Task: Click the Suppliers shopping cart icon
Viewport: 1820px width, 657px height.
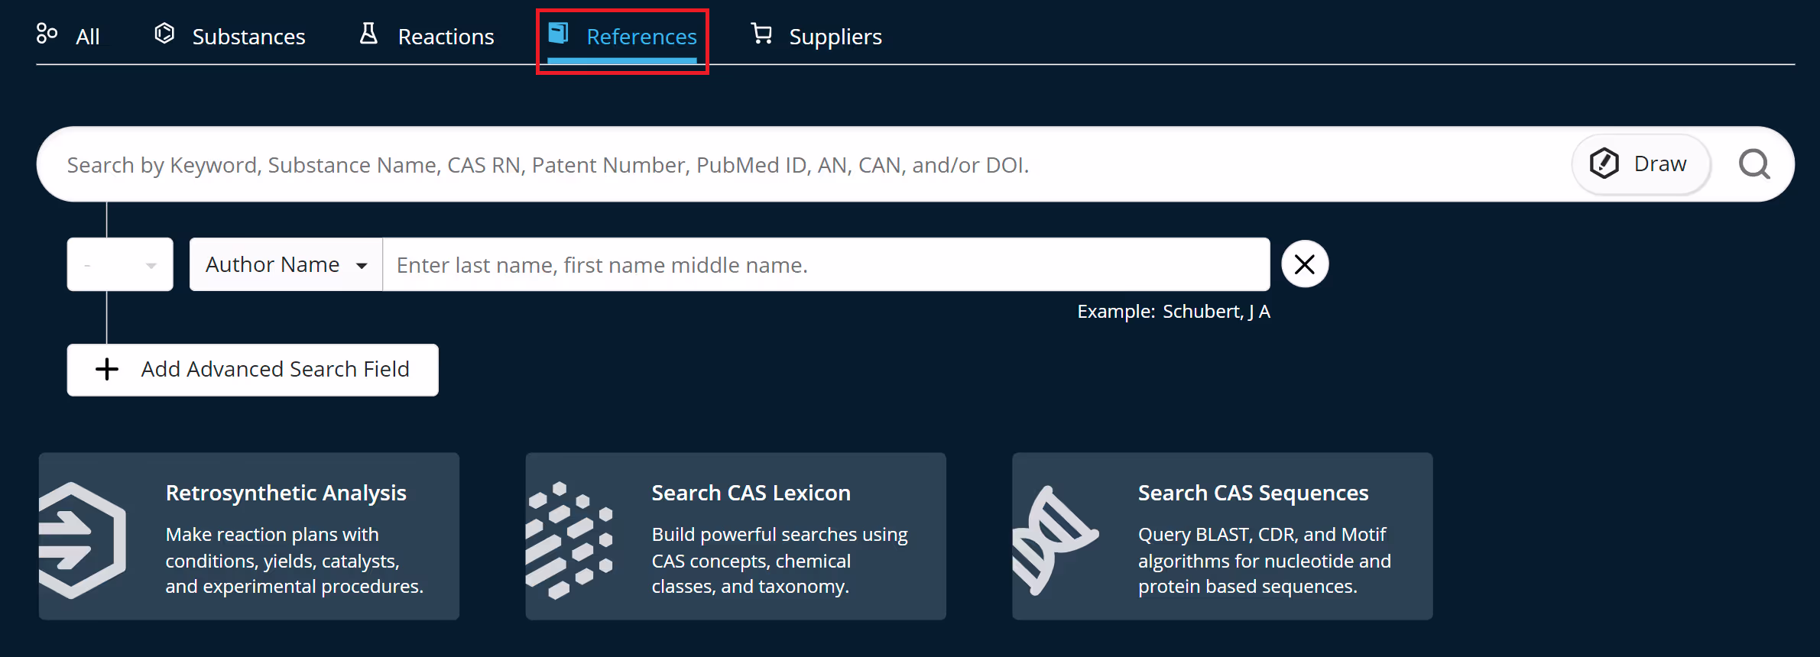Action: pos(761,34)
